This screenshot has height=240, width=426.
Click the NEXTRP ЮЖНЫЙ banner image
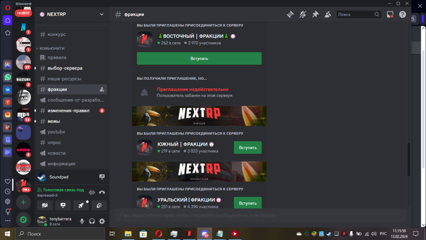[199, 116]
